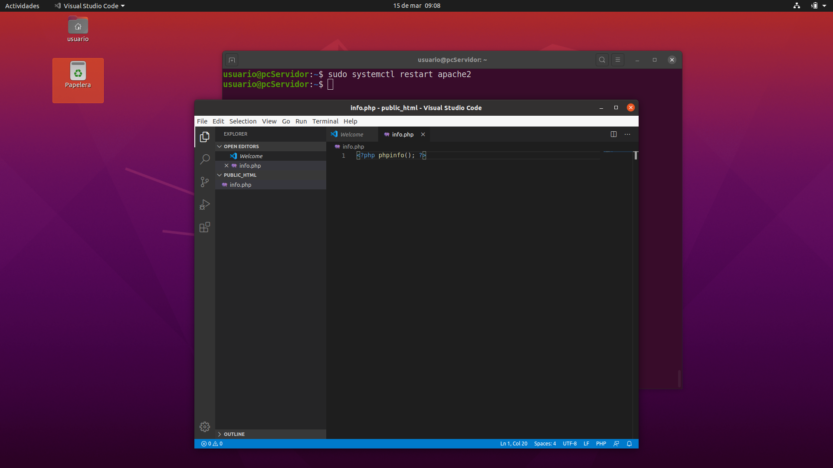Click the editor minimap
This screenshot has height=468, width=833.
pyautogui.click(x=617, y=153)
